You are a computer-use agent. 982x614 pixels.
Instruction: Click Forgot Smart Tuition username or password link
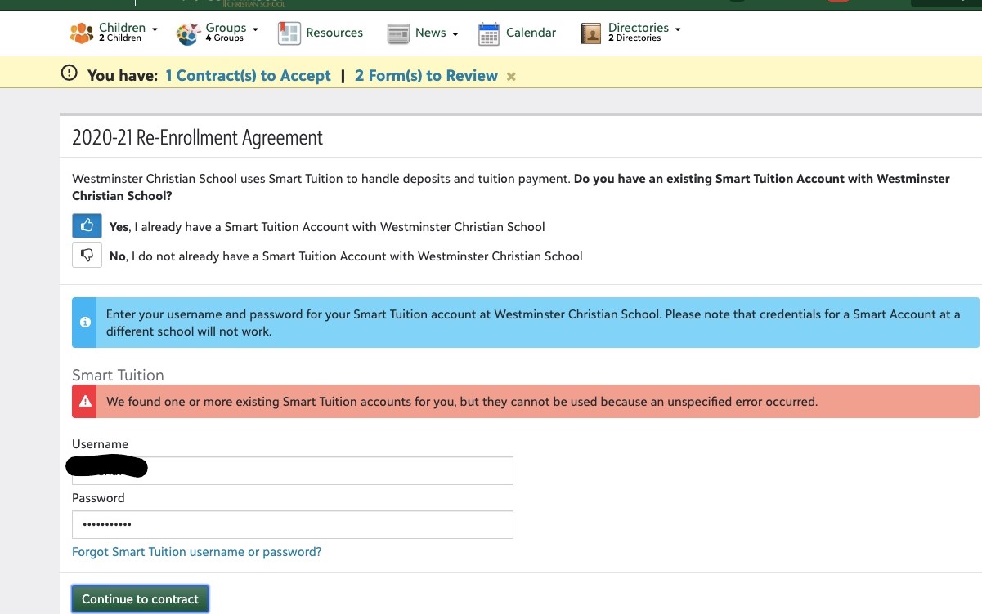(197, 552)
